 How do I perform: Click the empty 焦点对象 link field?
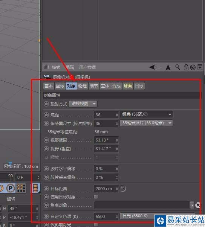pyautogui.click(x=142, y=205)
